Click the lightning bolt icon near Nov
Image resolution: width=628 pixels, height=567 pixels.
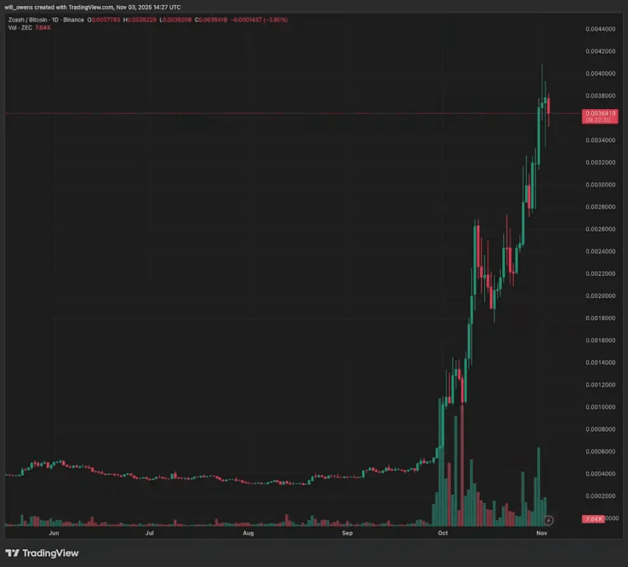[549, 520]
